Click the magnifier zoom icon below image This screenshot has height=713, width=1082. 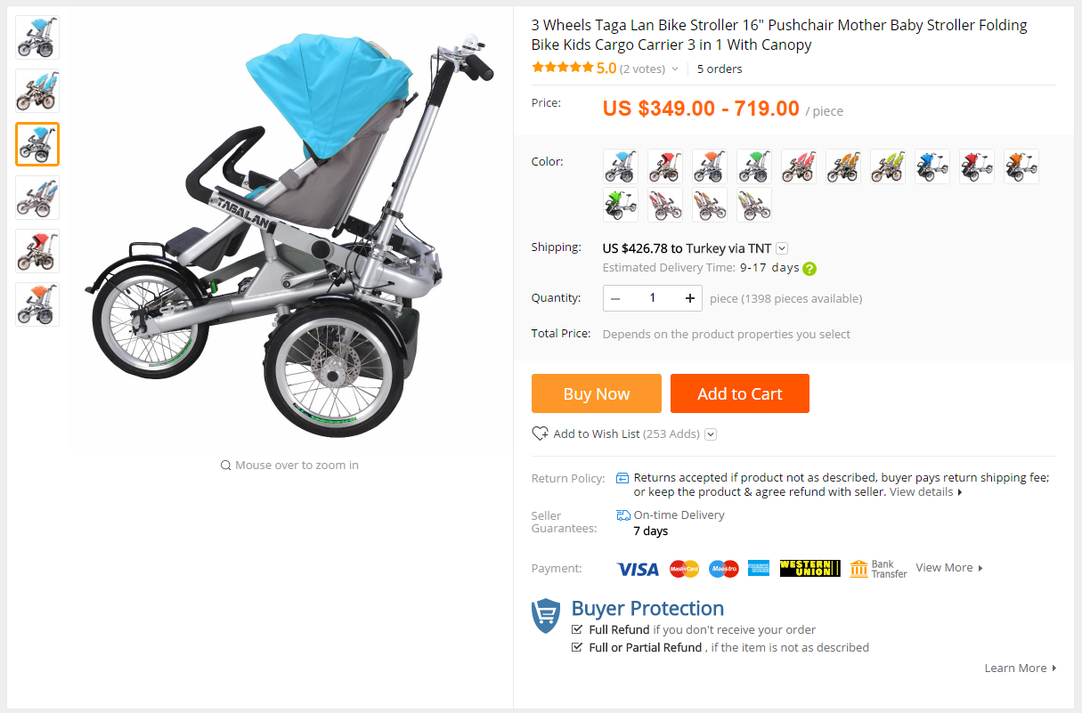[225, 465]
